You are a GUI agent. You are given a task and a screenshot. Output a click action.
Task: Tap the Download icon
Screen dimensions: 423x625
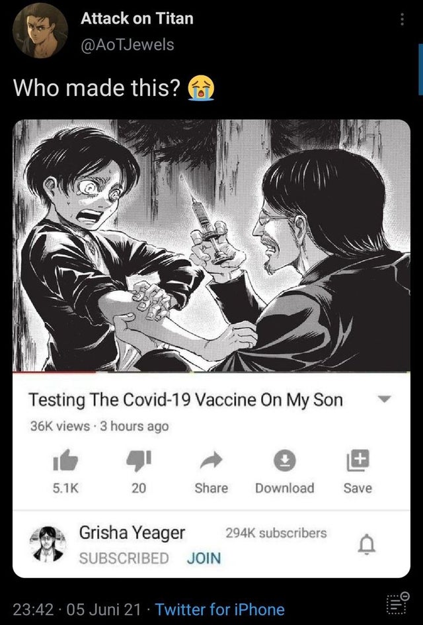[284, 460]
